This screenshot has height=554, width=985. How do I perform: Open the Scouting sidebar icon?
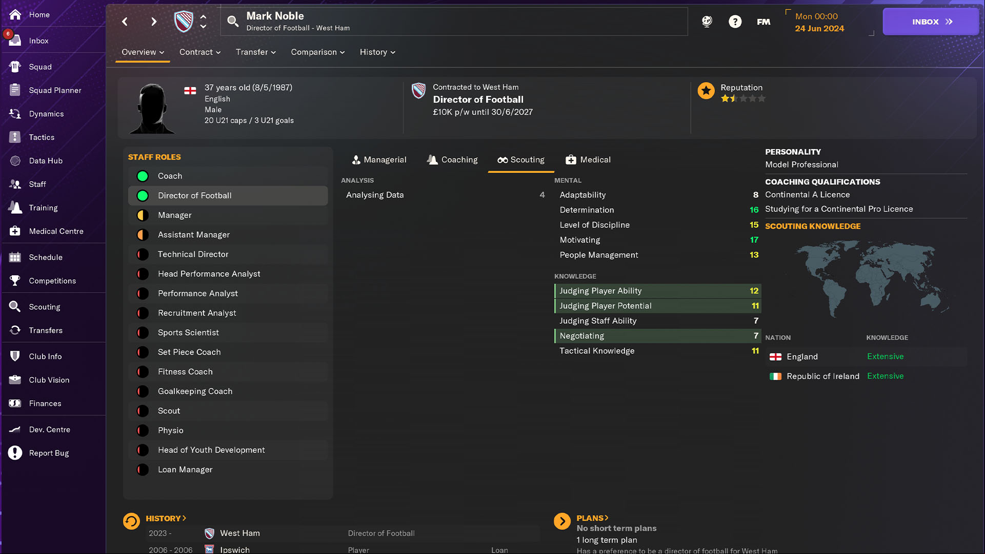(15, 306)
